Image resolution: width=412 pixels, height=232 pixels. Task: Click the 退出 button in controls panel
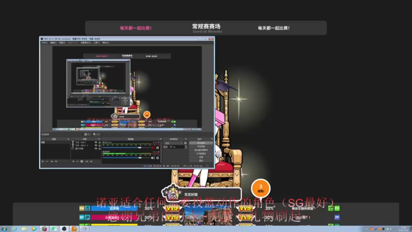point(201,160)
